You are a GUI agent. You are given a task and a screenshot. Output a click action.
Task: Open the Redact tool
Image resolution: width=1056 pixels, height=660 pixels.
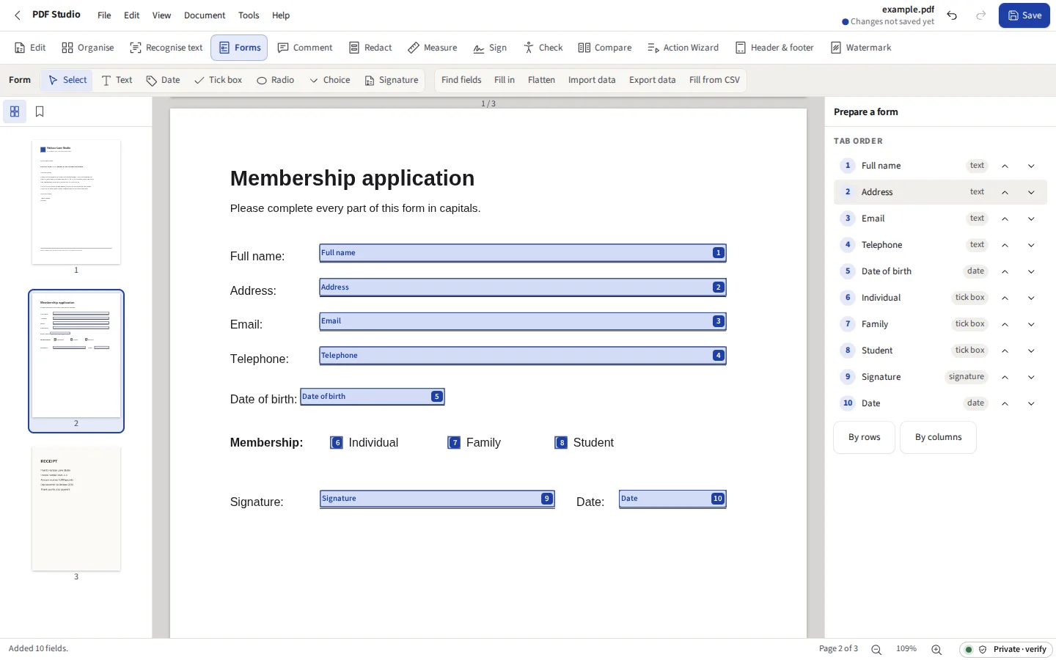pos(370,48)
